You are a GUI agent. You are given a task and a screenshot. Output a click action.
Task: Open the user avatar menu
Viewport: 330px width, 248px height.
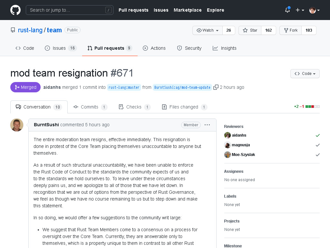[315, 10]
